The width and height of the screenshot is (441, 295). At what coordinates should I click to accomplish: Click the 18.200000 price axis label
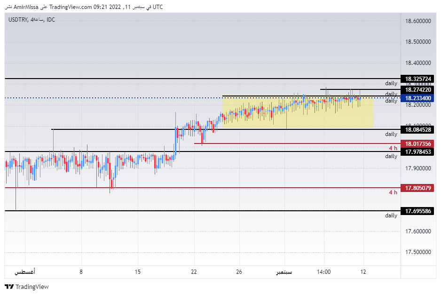418,105
